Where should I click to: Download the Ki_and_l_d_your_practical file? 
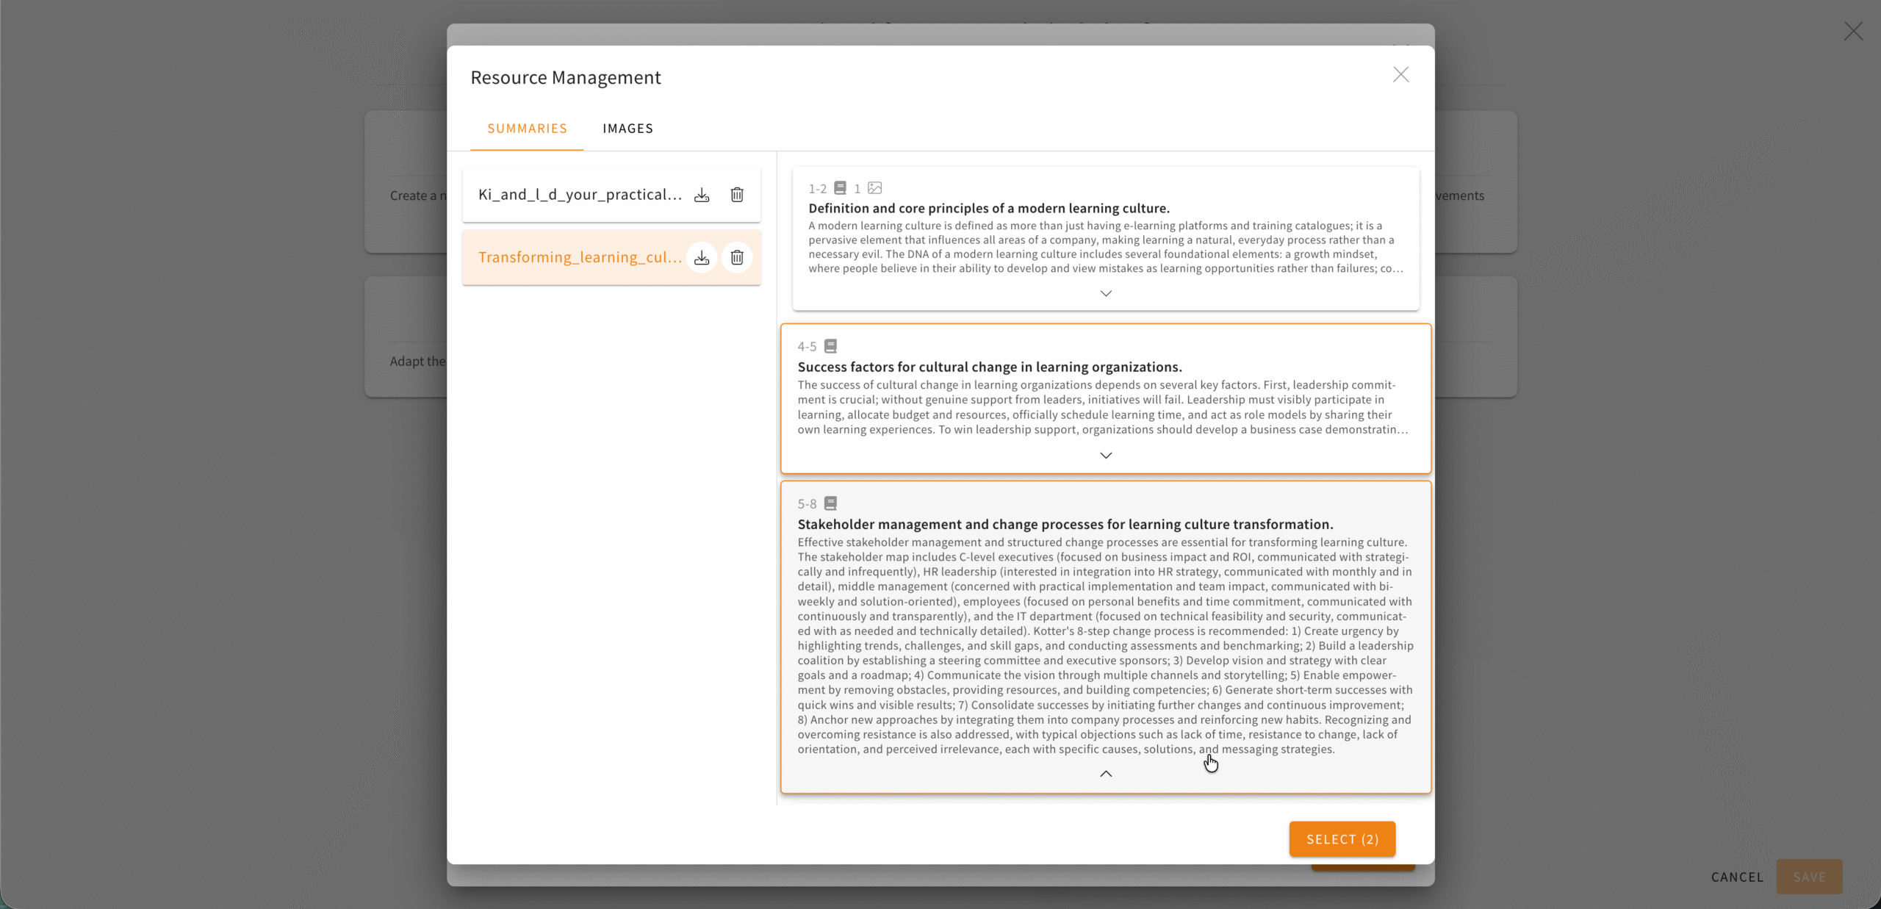click(x=702, y=195)
